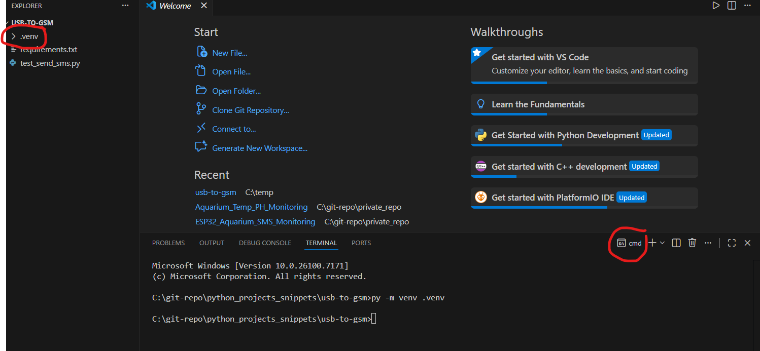Open the OUTPUT tab
Screen dimensions: 760x351
pos(212,243)
